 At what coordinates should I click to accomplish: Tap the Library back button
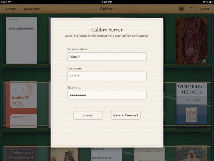click(10, 9)
